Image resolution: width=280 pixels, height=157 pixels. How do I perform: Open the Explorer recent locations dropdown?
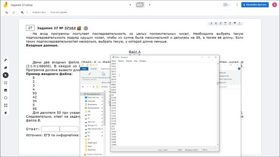tap(91, 87)
